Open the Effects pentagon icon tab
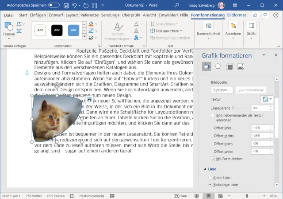Screen dimensions: 283x199 pos(218,66)
